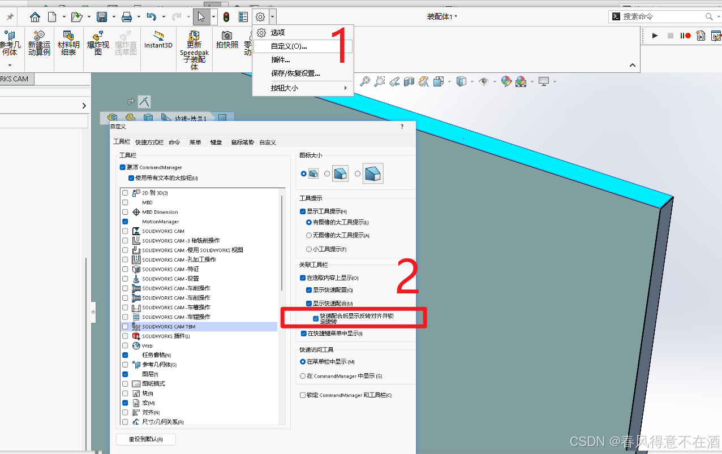The width and height of the screenshot is (722, 454).
Task: Select 在 CommandManager 中显示 radio button
Action: coord(303,376)
